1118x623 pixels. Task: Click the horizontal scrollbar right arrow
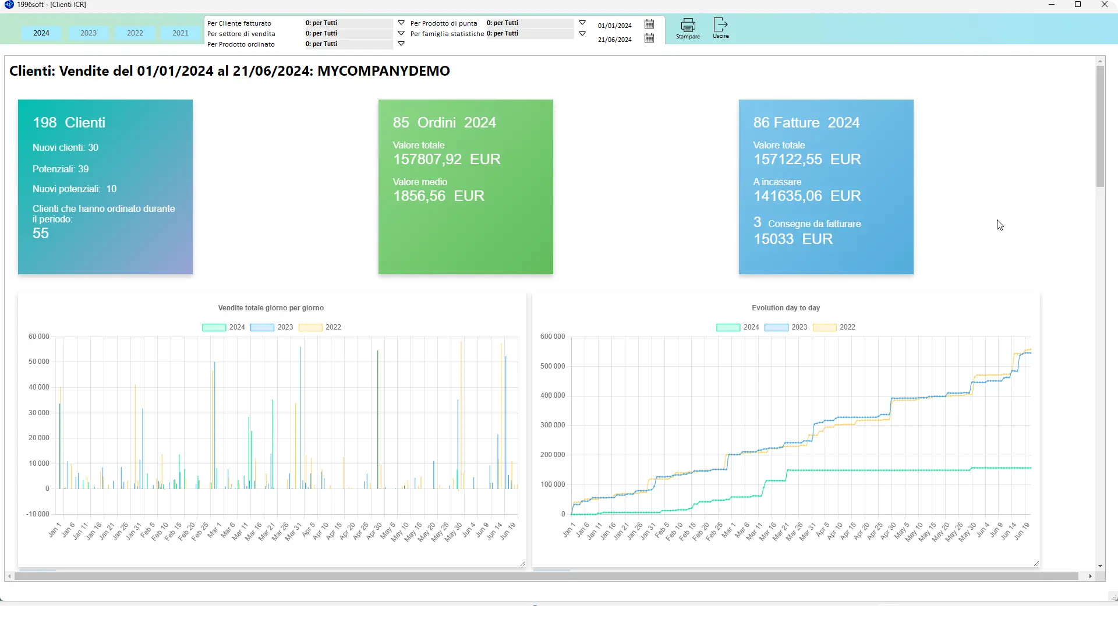pos(1090,576)
